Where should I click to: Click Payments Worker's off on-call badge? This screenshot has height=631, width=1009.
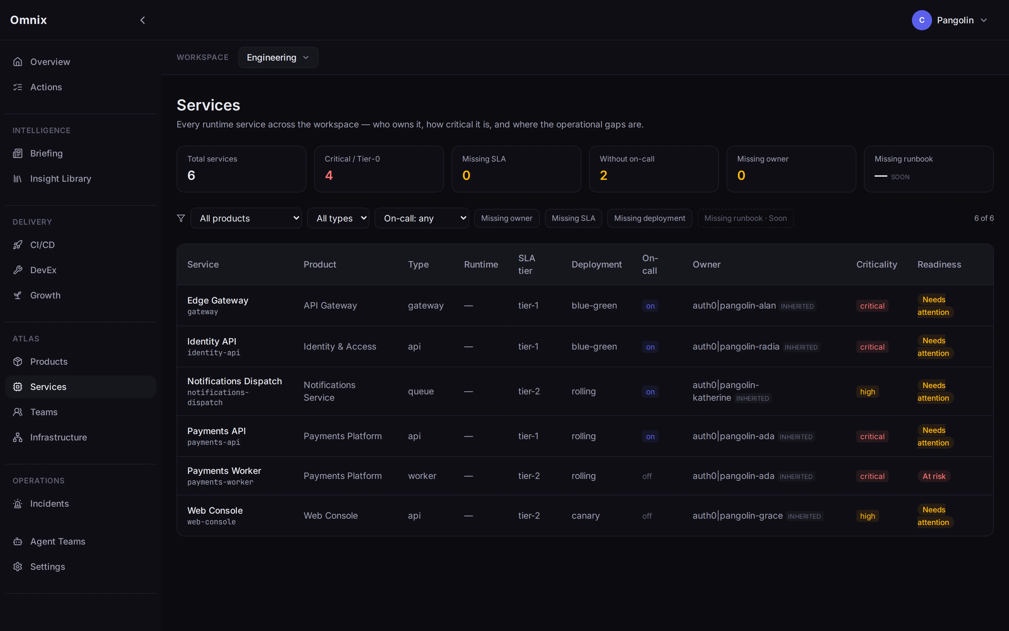(x=647, y=476)
